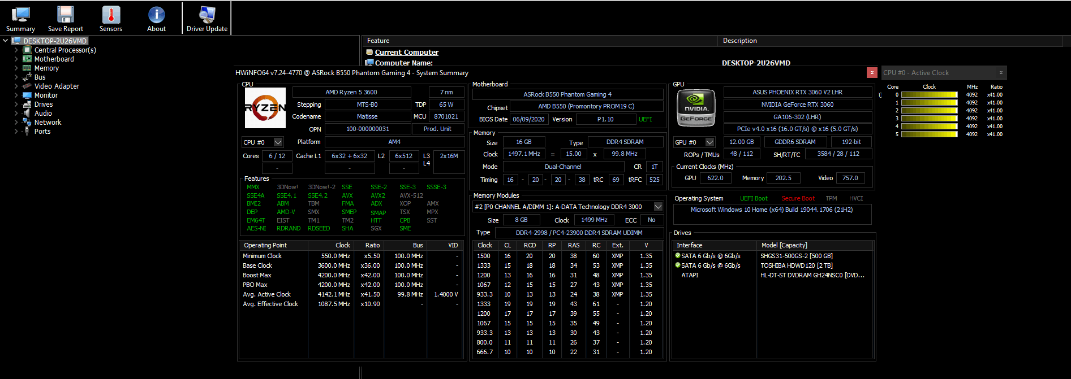Expand the Drives tree node

16,104
